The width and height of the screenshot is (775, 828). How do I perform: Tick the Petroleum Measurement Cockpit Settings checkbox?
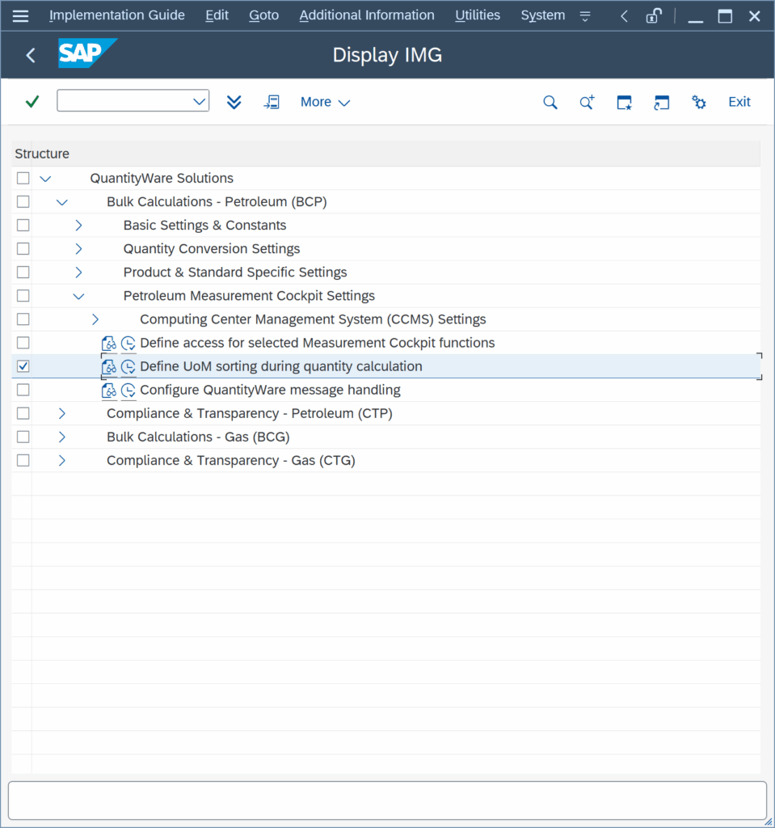tap(23, 296)
